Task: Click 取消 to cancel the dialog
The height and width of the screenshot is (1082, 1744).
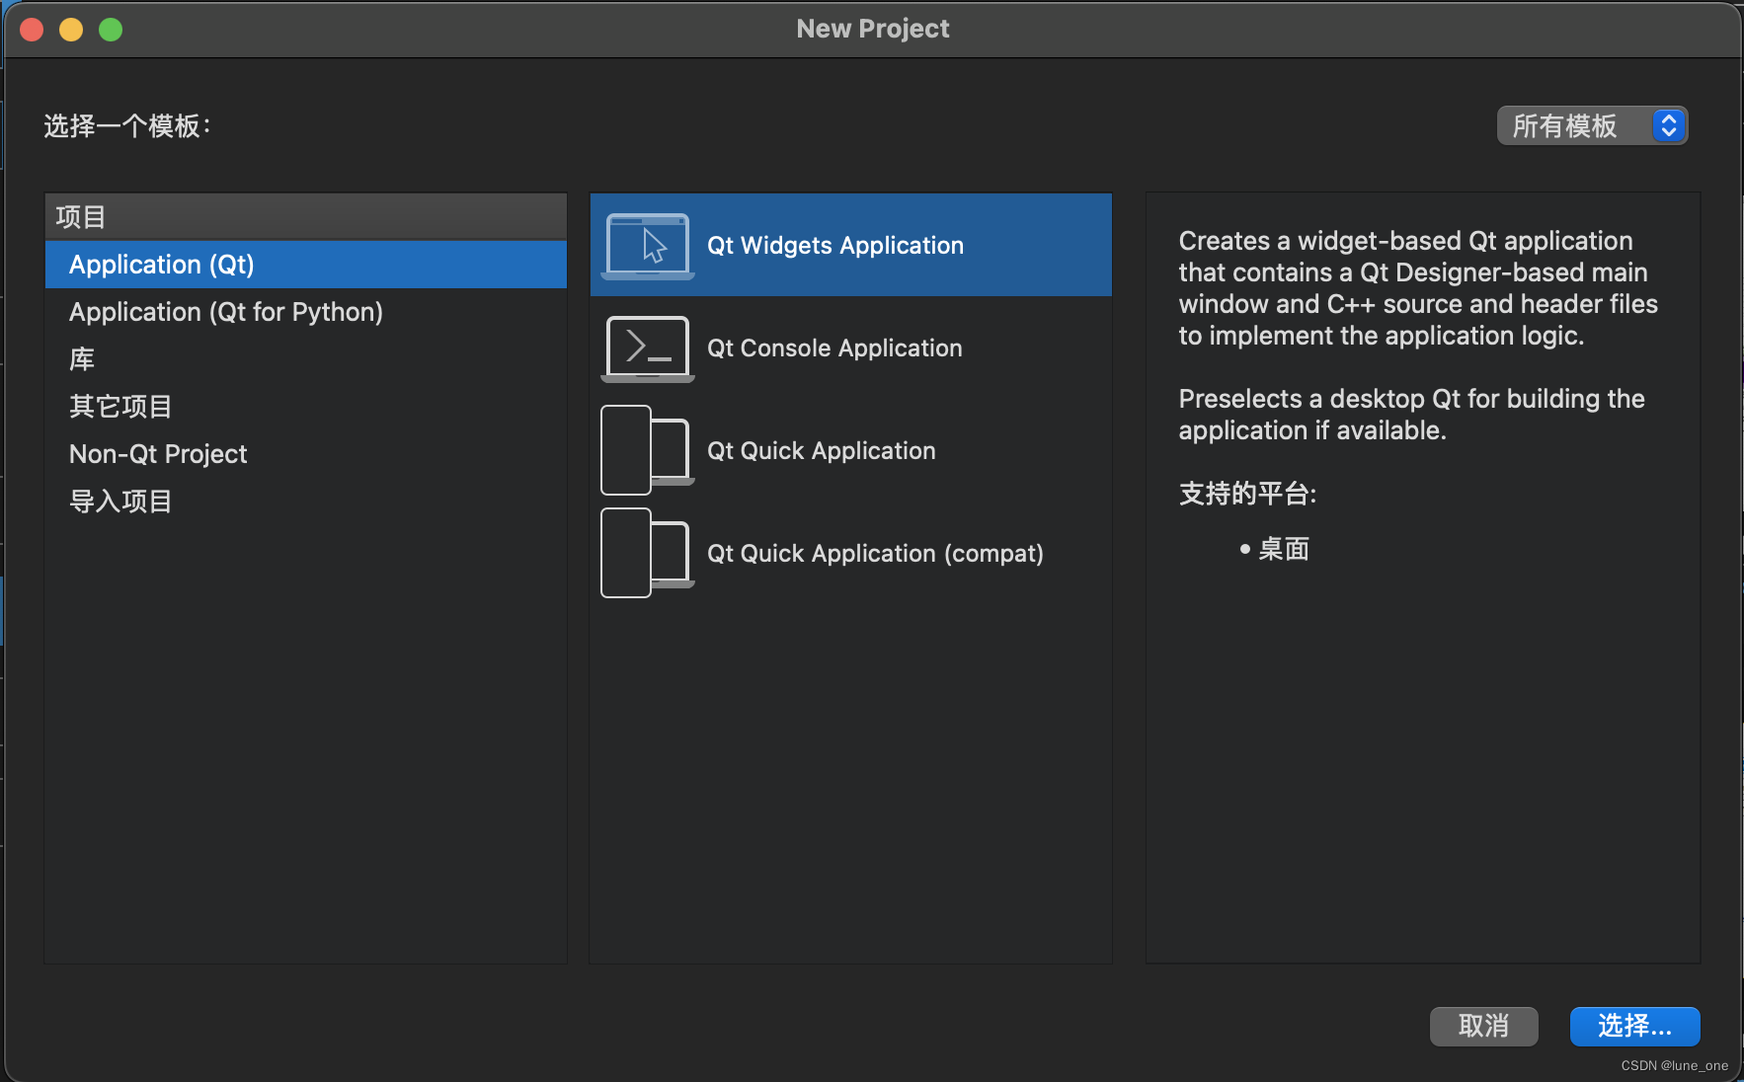Action: (x=1484, y=1026)
